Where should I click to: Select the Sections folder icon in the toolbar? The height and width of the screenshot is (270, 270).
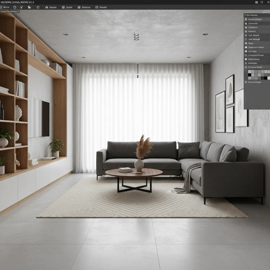pyautogui.click(x=79, y=7)
